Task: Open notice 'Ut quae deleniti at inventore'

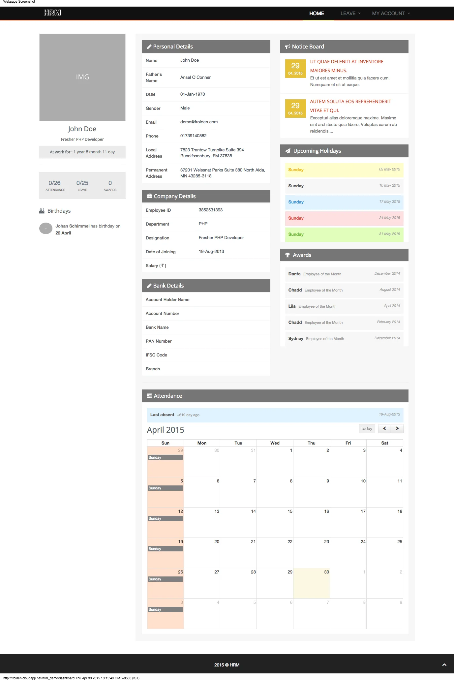Action: coord(347,66)
